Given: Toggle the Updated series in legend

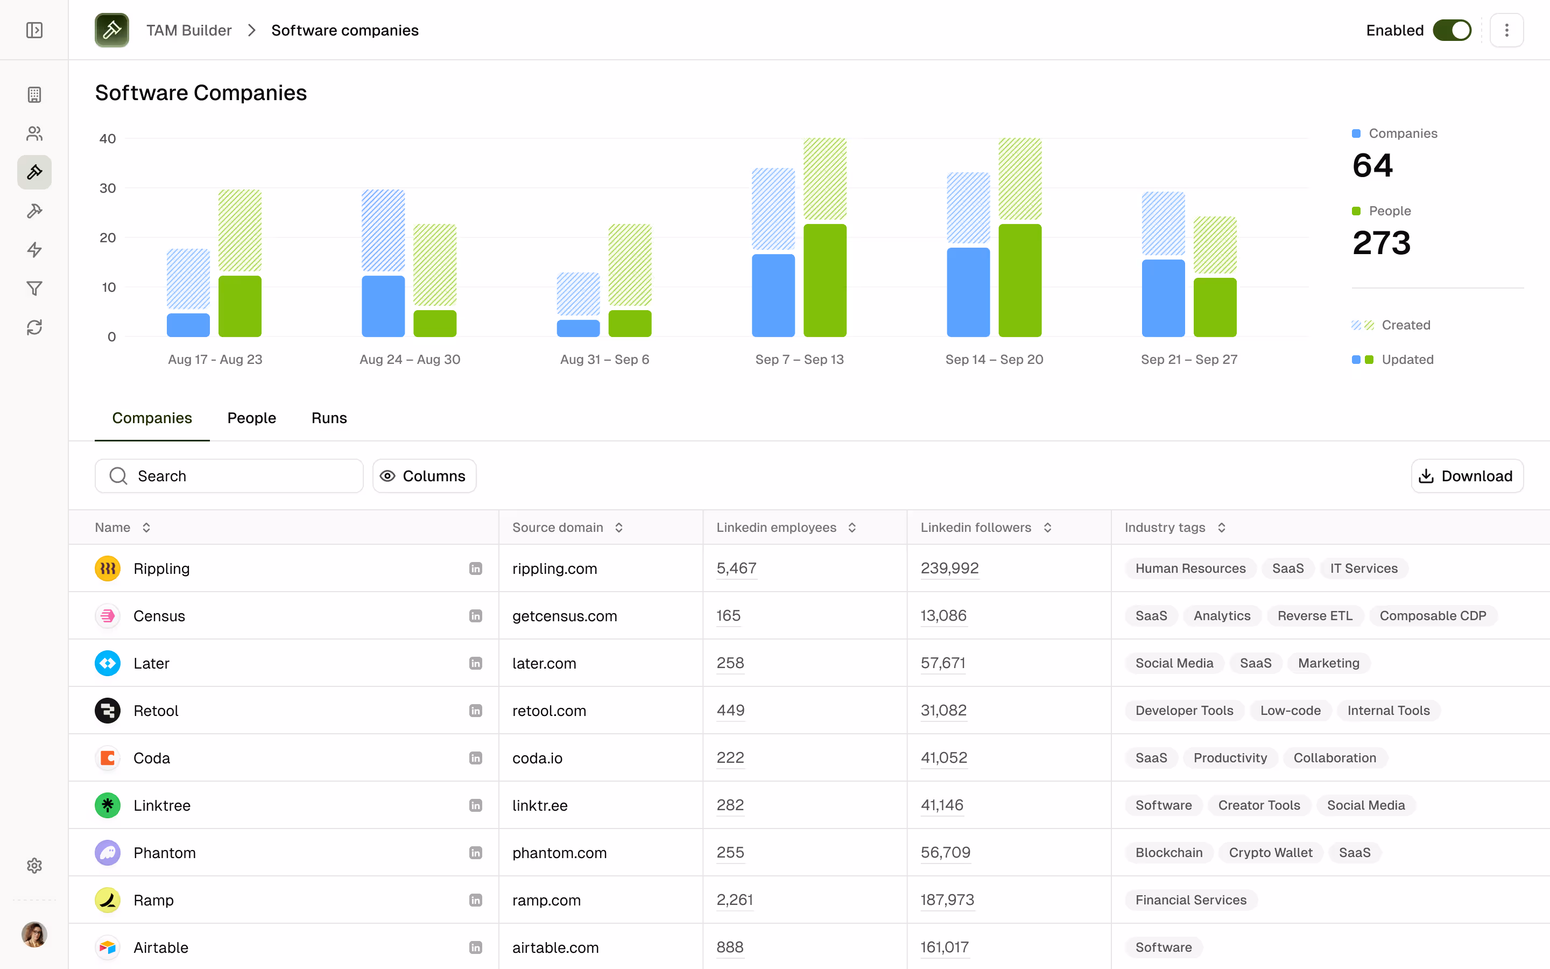Looking at the screenshot, I should pyautogui.click(x=1392, y=360).
